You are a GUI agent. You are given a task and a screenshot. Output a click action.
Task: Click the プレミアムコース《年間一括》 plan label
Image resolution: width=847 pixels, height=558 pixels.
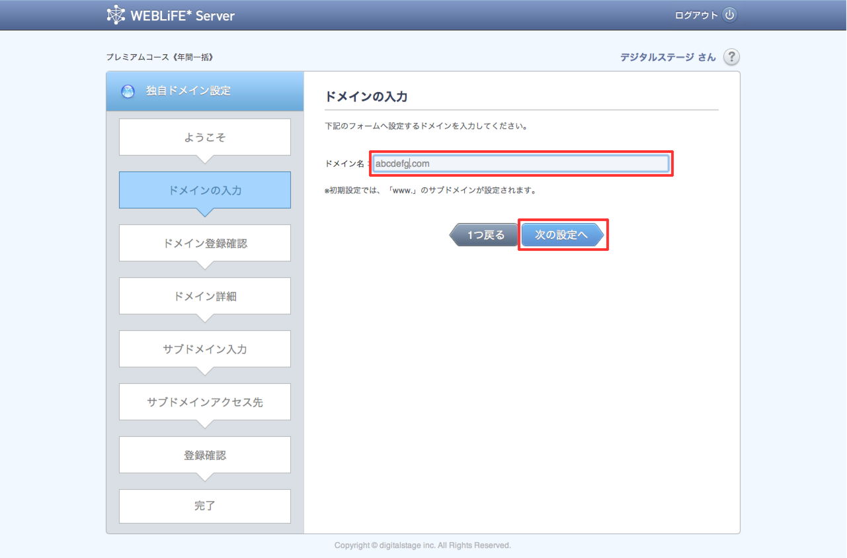[159, 58]
